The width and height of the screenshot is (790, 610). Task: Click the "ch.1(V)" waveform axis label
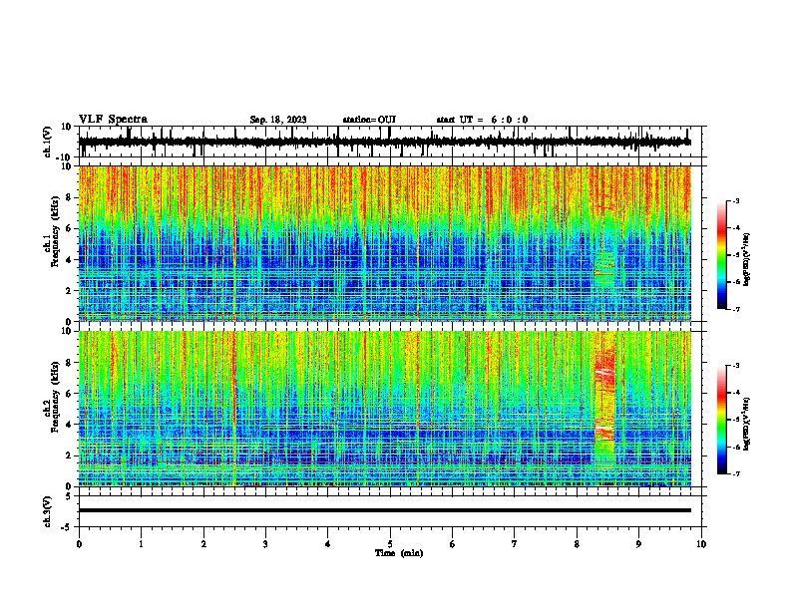48,142
